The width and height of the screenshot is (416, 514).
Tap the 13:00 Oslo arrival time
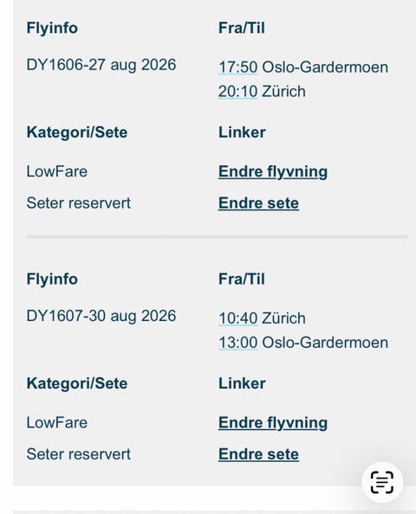point(238,343)
